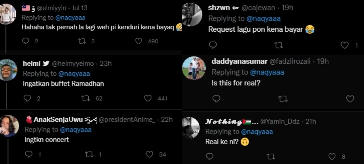
Task: Retweet the 'Ingtkn concert' tweet
Action: coord(89,154)
